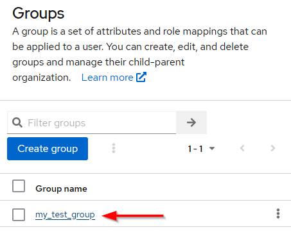Click the word organization in the description

point(41,78)
